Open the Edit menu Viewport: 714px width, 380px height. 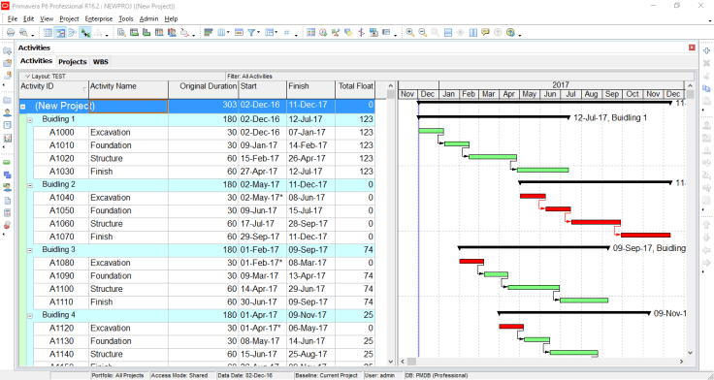point(29,18)
